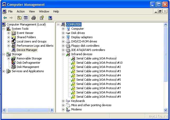Select first Serial Cable using IrDA Protocol
170x120 pixels.
[x=96, y=58]
